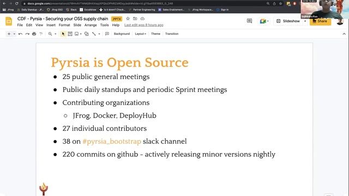Open comment history icon
Viewport: 349px width, 196px height.
pyautogui.click(x=249, y=21)
